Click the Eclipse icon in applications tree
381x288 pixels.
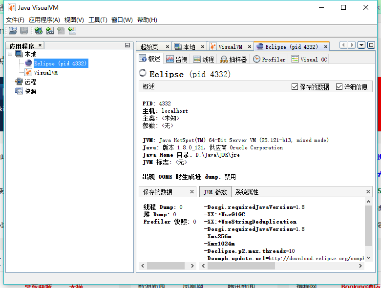pos(28,63)
